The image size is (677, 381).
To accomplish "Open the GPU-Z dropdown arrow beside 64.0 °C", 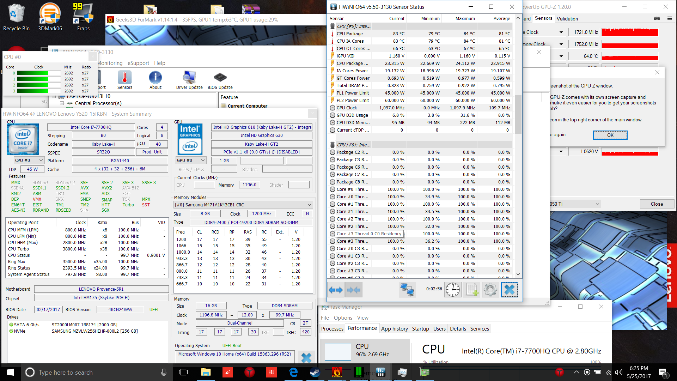I will point(561,56).
